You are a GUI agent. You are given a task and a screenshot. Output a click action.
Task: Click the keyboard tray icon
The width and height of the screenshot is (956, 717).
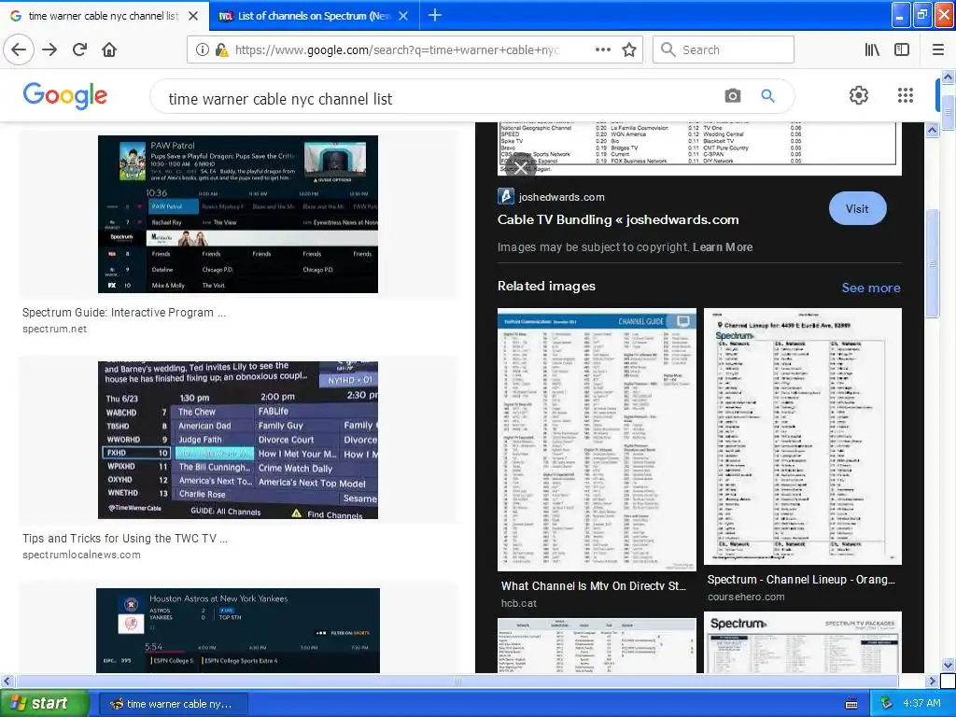pyautogui.click(x=851, y=704)
